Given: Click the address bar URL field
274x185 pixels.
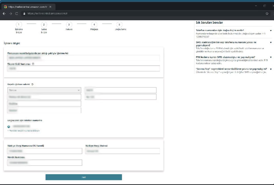Looking at the screenshot, I should (143, 13).
